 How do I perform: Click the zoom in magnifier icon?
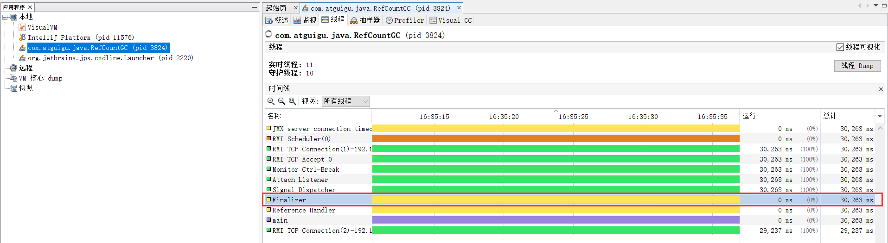coord(271,101)
